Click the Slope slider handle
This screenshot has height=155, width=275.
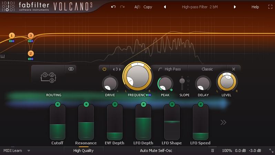click(182, 81)
